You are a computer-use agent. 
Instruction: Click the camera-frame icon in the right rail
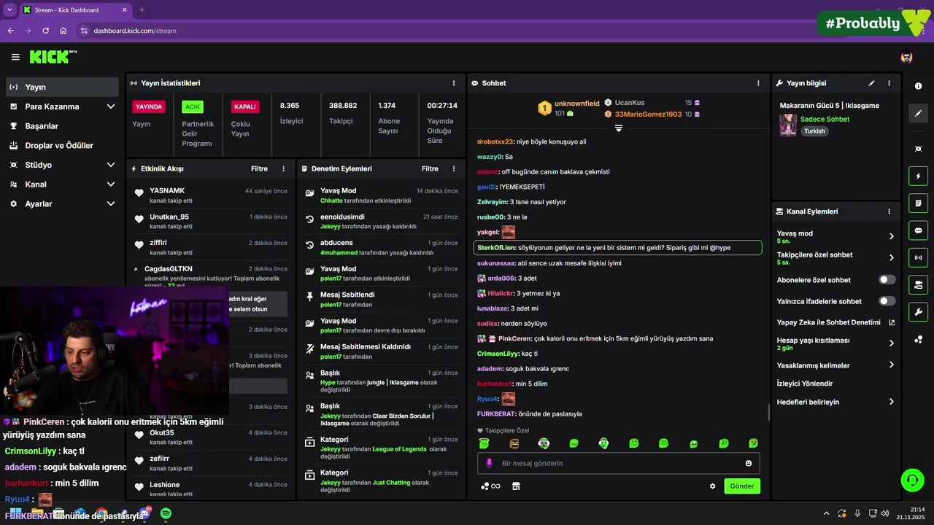[918, 149]
